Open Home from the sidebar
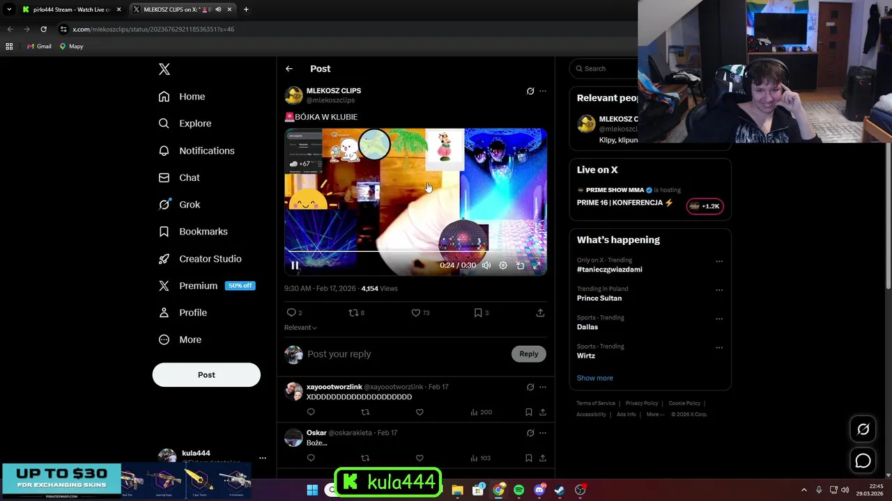892x501 pixels. (x=182, y=97)
